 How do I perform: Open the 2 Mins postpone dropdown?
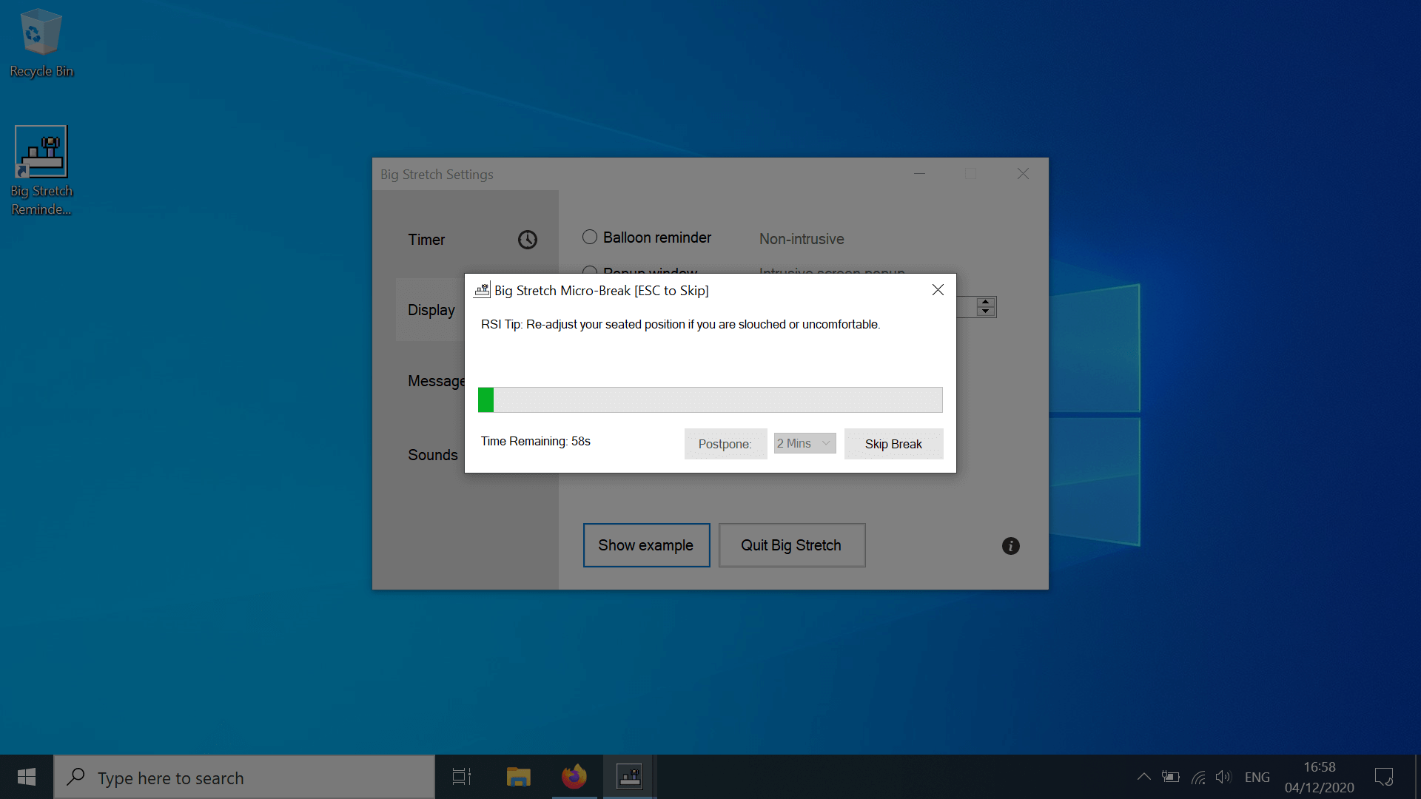(804, 443)
